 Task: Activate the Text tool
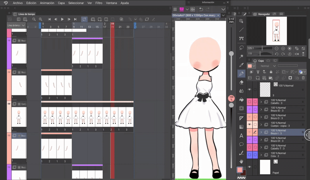click(241, 135)
